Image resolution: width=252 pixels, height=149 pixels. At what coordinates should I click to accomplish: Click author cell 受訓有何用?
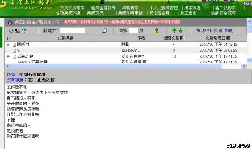click(x=133, y=56)
